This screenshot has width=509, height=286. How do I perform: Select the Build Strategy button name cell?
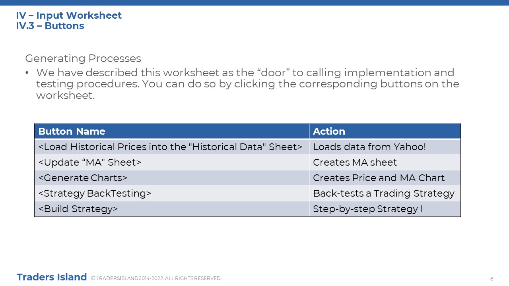[x=172, y=209]
